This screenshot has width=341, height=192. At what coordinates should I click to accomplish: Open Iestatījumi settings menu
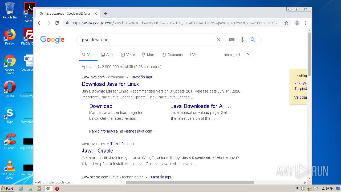tap(232, 55)
